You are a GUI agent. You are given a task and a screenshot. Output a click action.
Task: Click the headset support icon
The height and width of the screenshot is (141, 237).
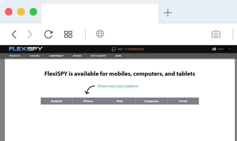click(x=114, y=49)
